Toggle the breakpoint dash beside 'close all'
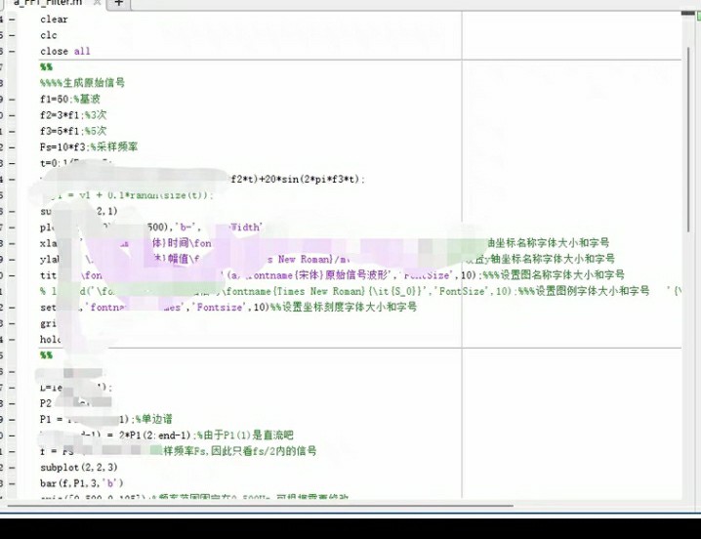This screenshot has width=701, height=539. coord(12,52)
